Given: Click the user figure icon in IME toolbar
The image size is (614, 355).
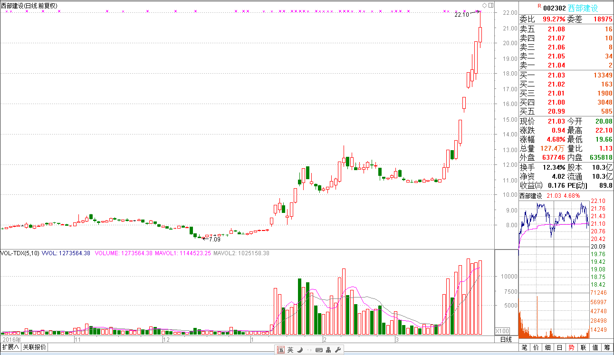Looking at the screenshot, I should [x=328, y=350].
